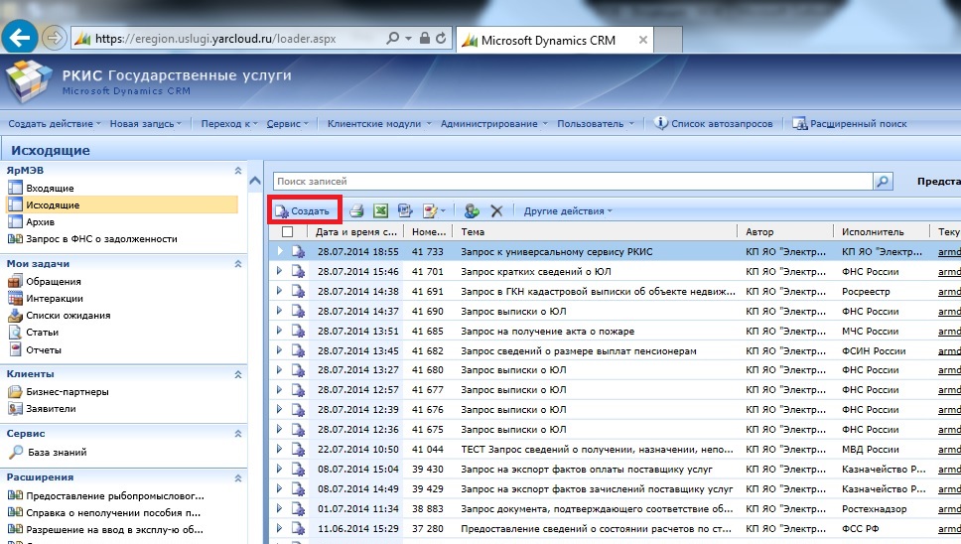
Task: Click the assign user icon in the toolbar
Action: point(472,210)
